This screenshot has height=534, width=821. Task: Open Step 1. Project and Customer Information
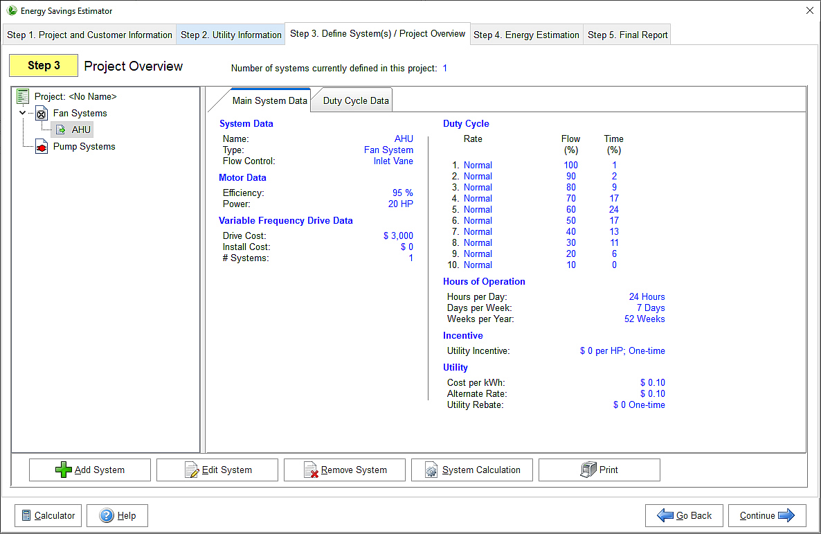(x=89, y=35)
